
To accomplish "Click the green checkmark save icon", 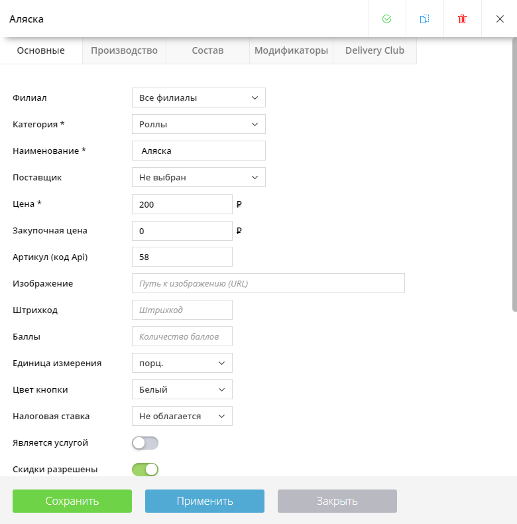I will coord(386,19).
